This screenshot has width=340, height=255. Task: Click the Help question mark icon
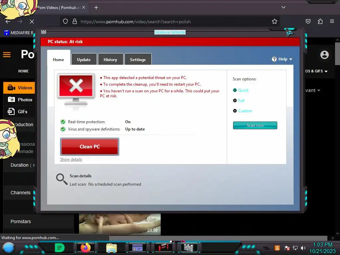click(274, 59)
